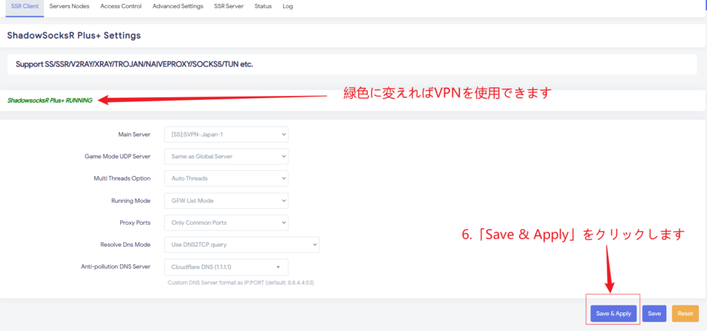Click the ShadowsocksR Plus+ RUNNING status text
The height and width of the screenshot is (331, 707).
point(50,101)
